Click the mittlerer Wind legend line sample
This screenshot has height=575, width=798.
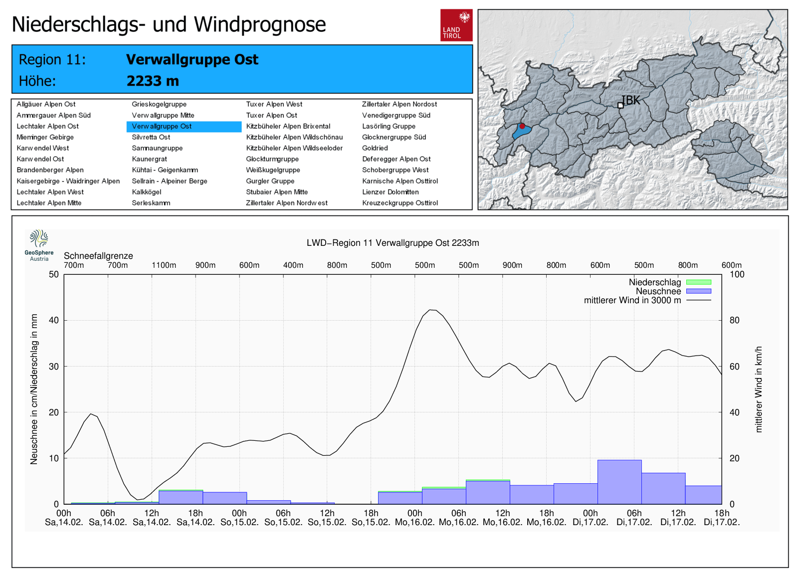(x=698, y=300)
